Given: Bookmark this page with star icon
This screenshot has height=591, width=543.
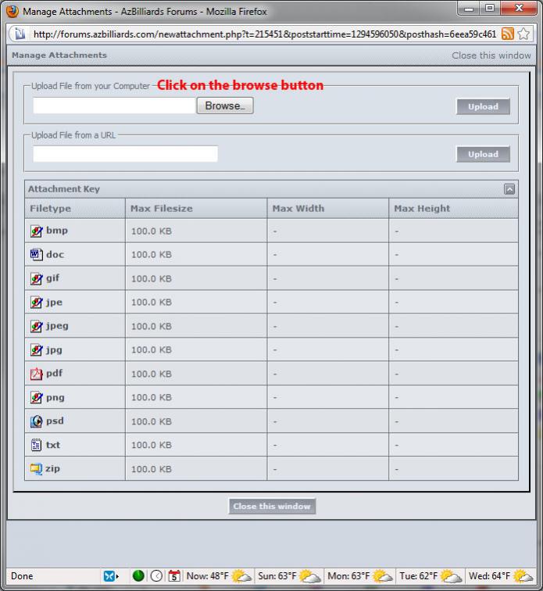Looking at the screenshot, I should [x=524, y=34].
